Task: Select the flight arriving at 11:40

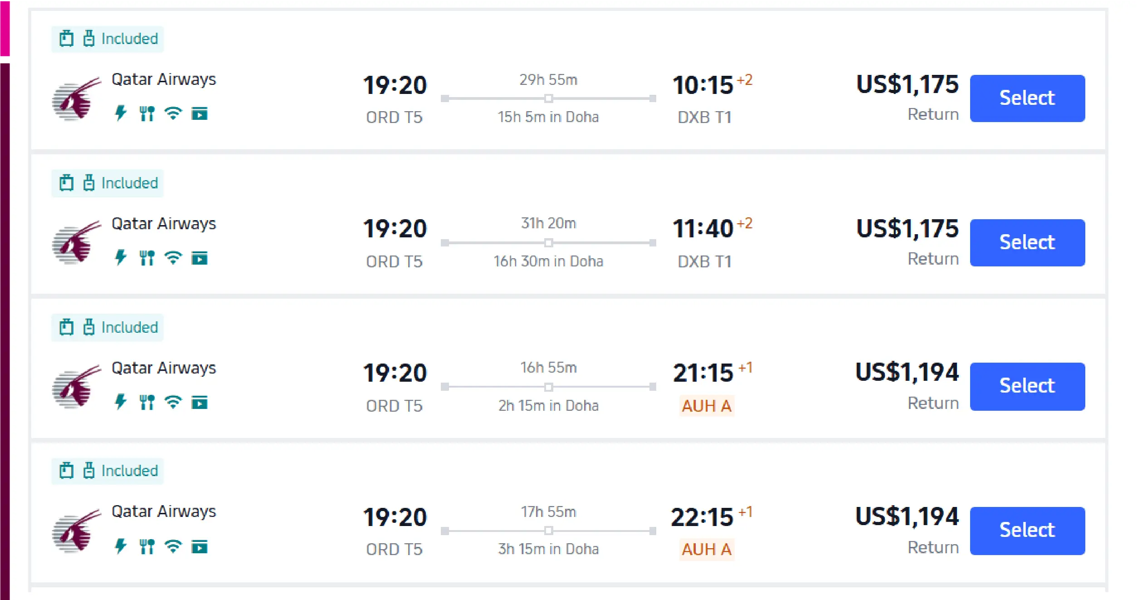Action: tap(1027, 242)
